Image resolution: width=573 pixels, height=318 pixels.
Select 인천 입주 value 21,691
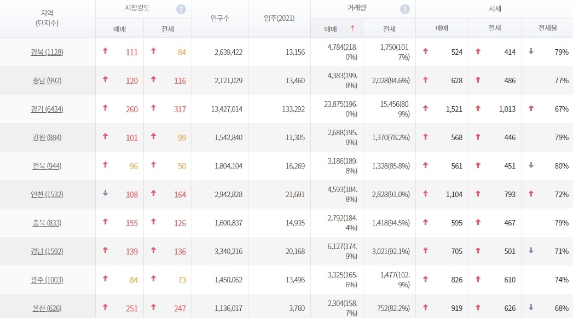[x=295, y=195]
